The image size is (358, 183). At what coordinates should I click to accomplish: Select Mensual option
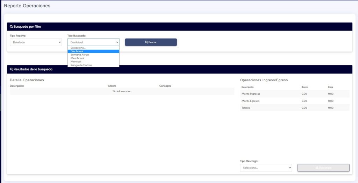tap(93, 62)
